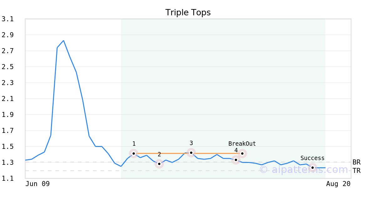Click the Success point marker

coord(312,168)
